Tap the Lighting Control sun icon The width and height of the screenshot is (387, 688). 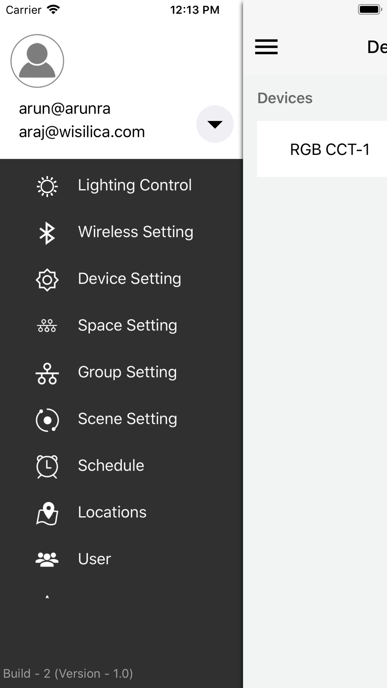47,186
